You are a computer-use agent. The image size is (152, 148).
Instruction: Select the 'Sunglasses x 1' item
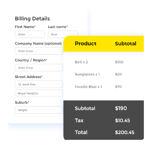[87, 74]
